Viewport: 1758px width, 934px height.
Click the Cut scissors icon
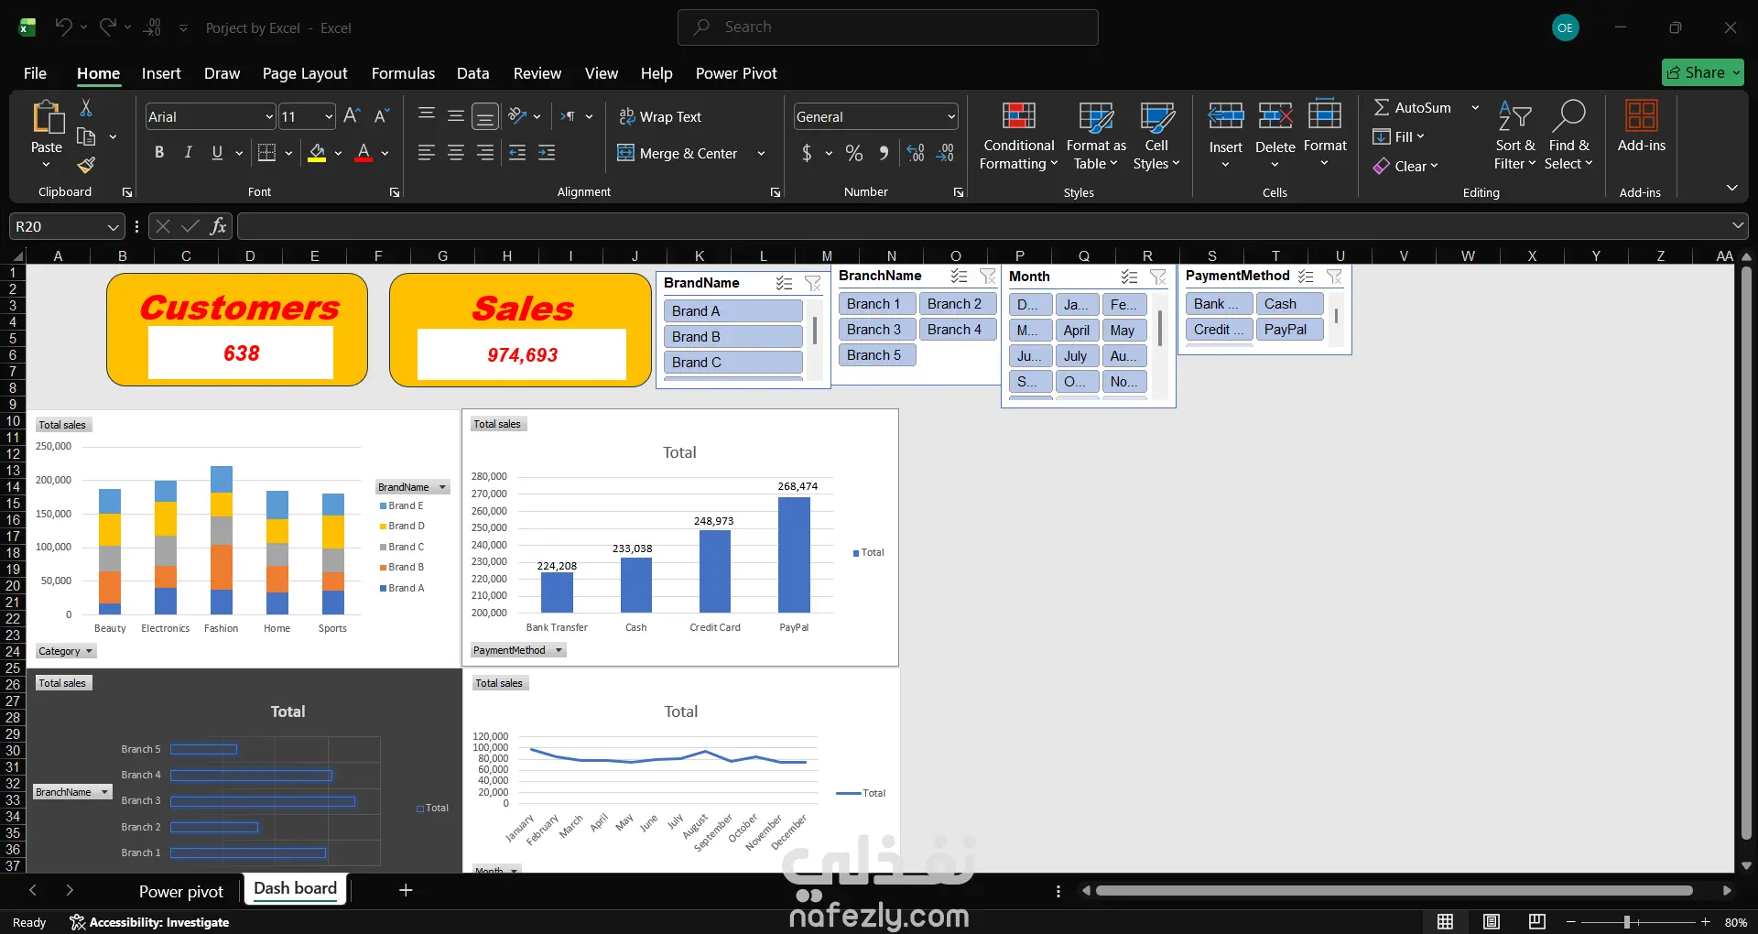click(x=86, y=108)
